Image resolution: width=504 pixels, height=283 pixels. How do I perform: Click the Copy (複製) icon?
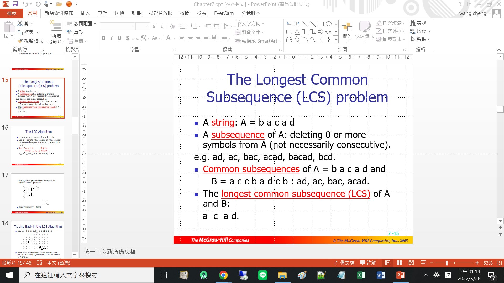tap(20, 32)
